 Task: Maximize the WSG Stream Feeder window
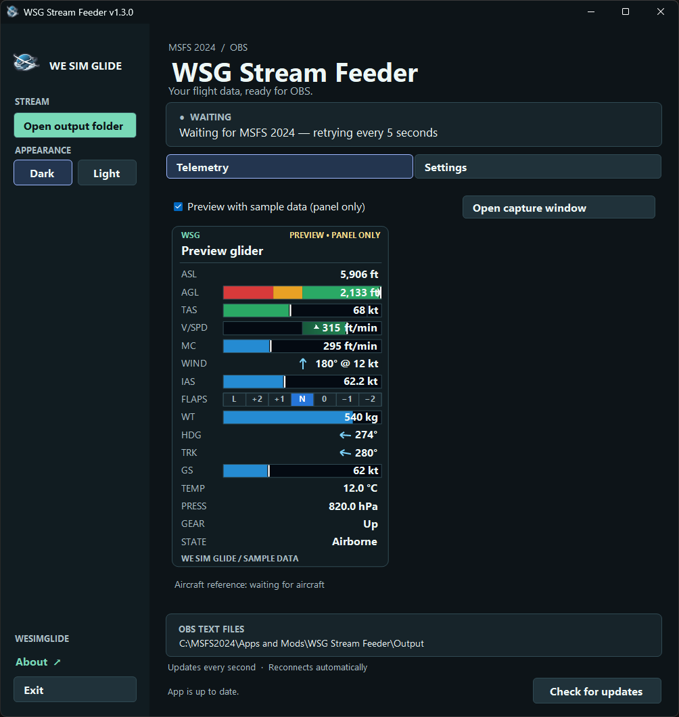tap(626, 11)
